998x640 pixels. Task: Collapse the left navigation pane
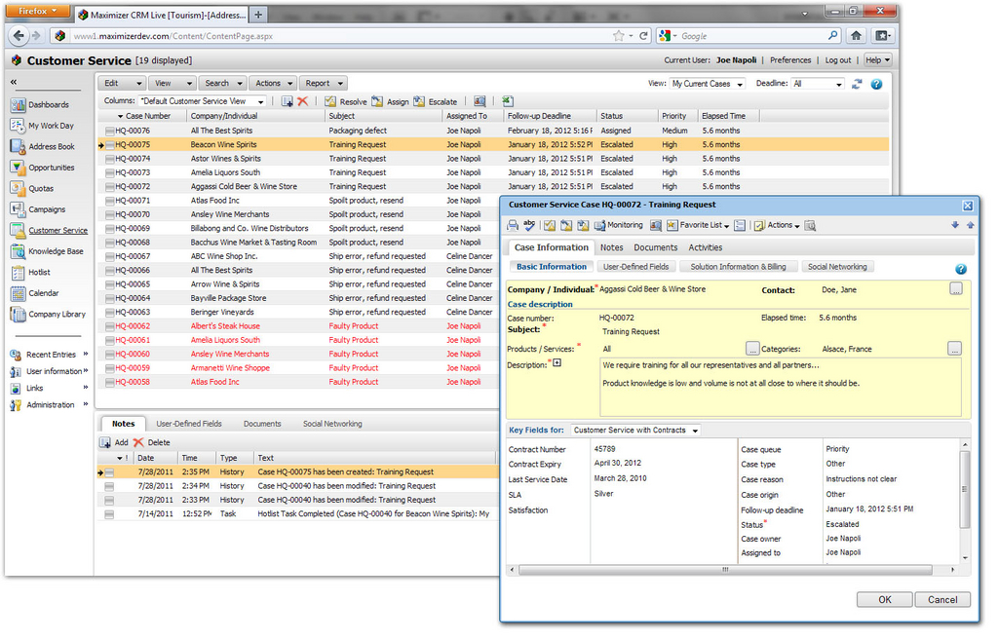pyautogui.click(x=14, y=82)
